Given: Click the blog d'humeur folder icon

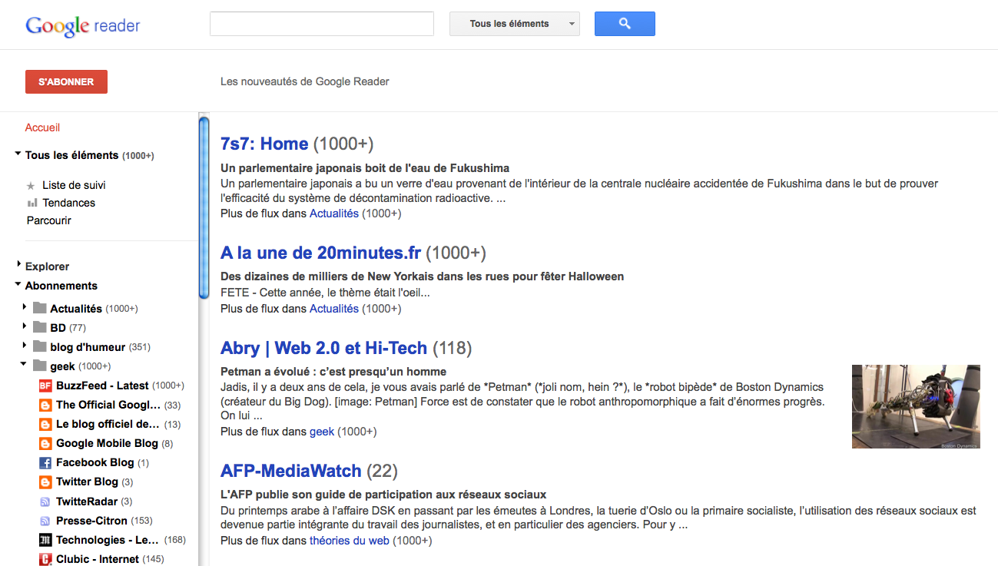Looking at the screenshot, I should 40,346.
